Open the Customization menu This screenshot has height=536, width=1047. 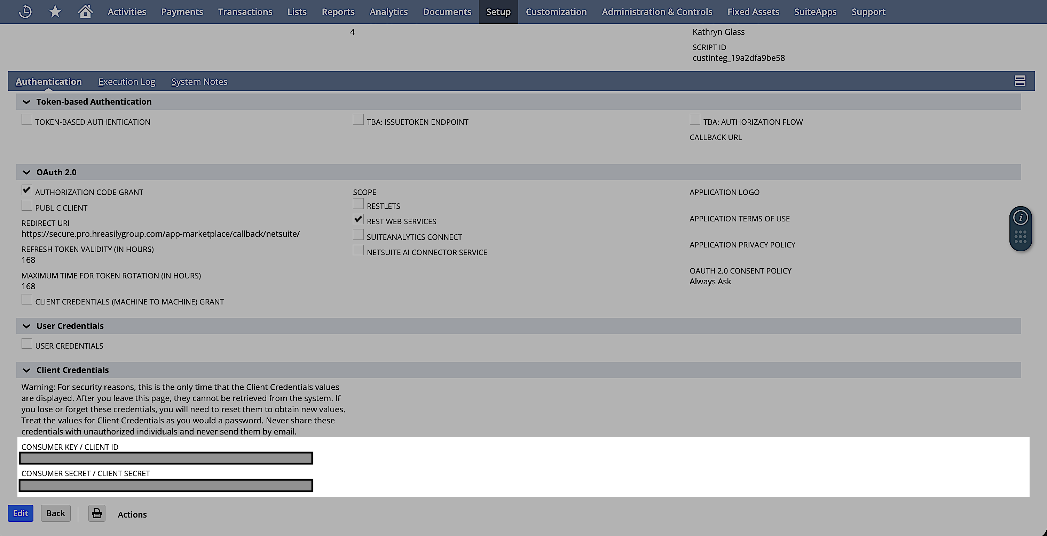(556, 12)
